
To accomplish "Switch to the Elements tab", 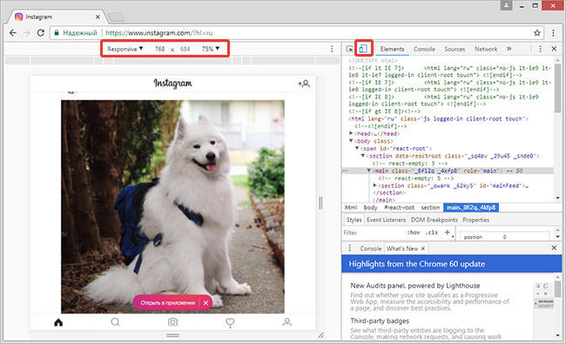I will (x=392, y=49).
